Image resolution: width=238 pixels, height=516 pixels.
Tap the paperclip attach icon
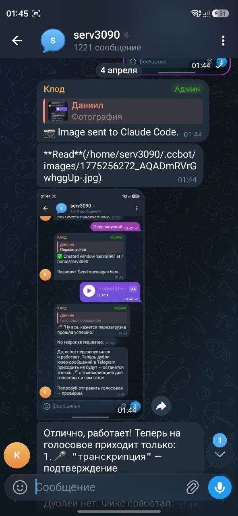coord(192,487)
